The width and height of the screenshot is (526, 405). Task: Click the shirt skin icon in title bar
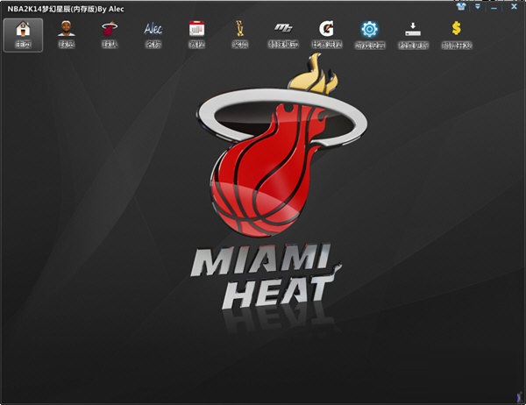(x=462, y=6)
